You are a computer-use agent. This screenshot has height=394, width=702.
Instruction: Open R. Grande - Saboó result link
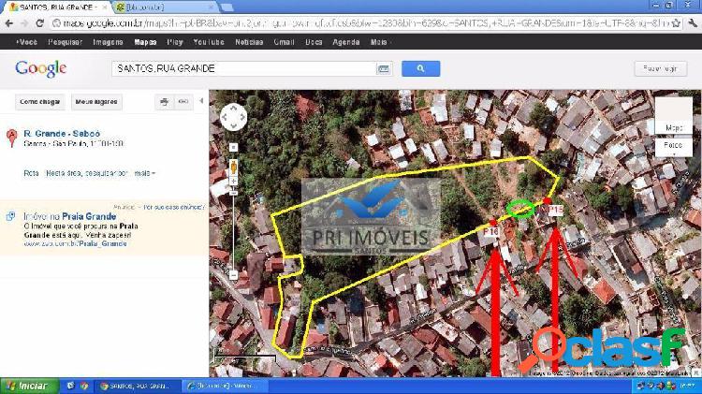tap(62, 134)
